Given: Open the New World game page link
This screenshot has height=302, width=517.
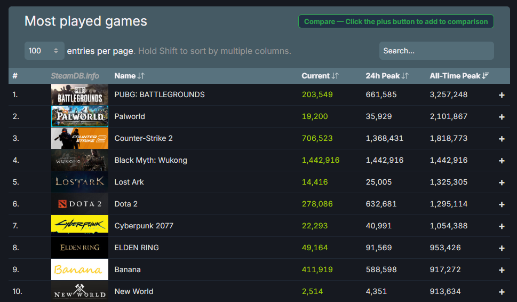Looking at the screenshot, I should pos(133,291).
